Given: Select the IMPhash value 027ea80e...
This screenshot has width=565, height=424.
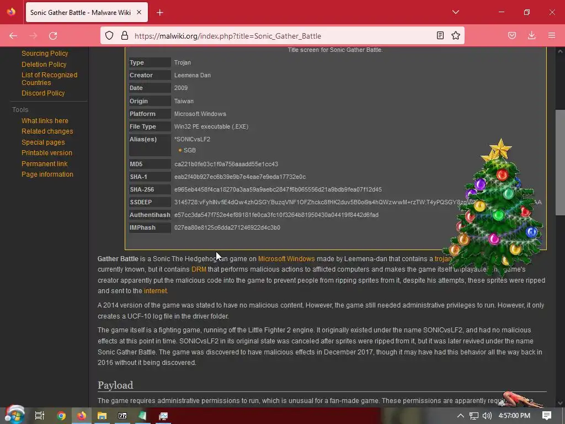Looking at the screenshot, I should [x=227, y=227].
